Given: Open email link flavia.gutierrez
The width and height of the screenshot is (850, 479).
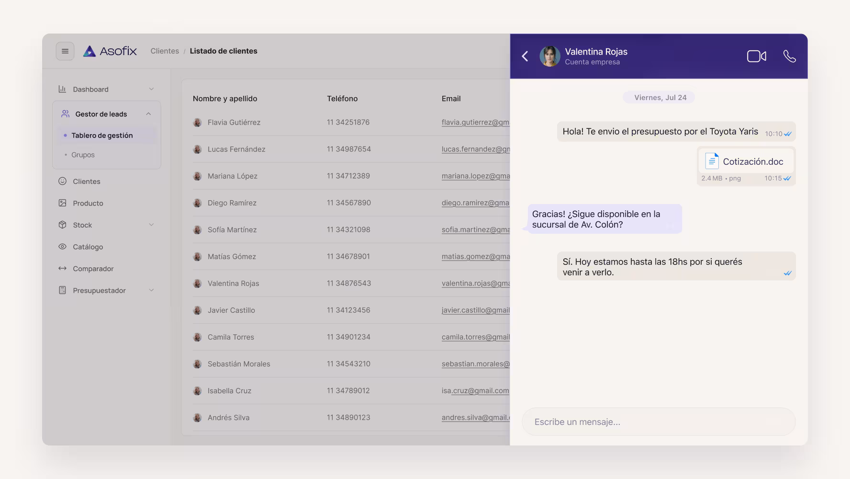Looking at the screenshot, I should coord(475,122).
